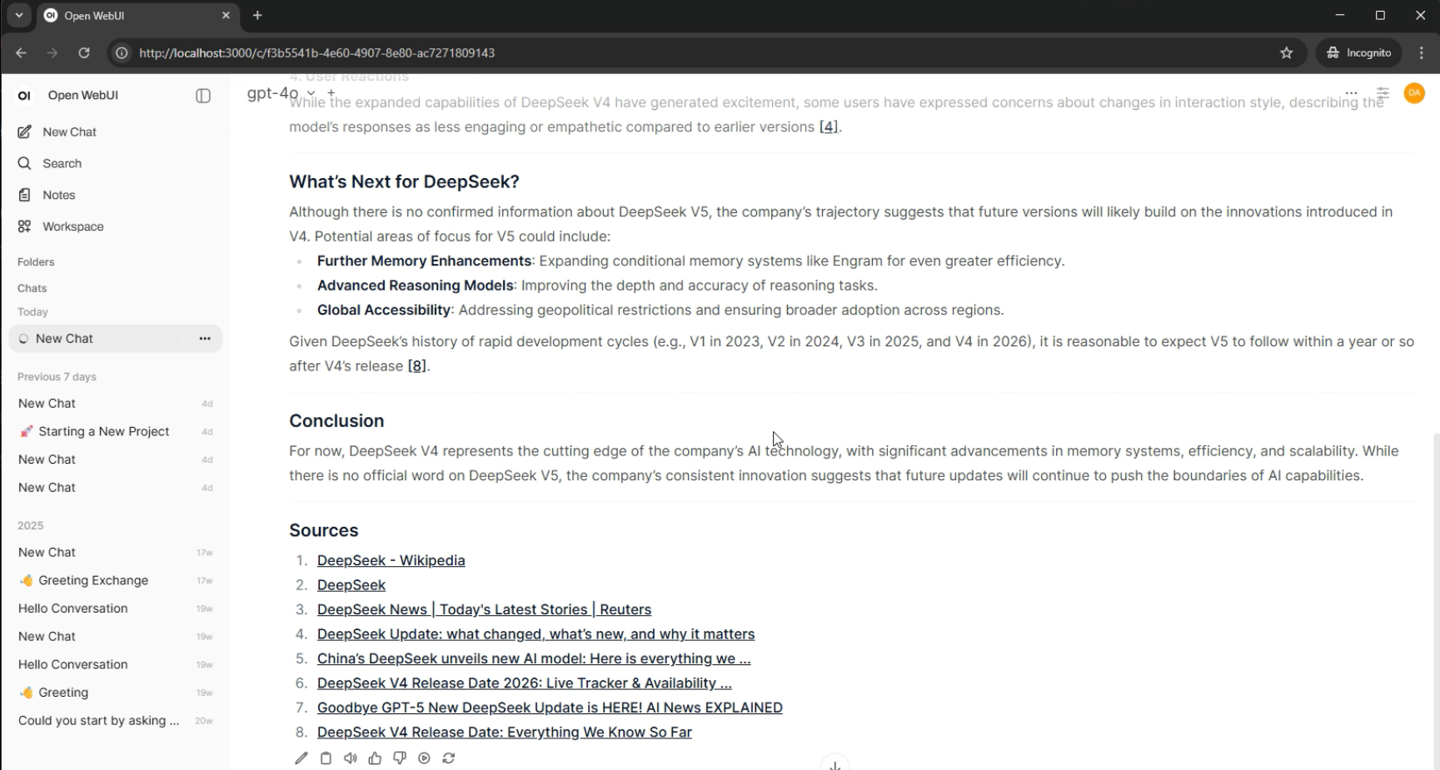Add another model with plus icon
This screenshot has height=770, width=1440.
331,93
